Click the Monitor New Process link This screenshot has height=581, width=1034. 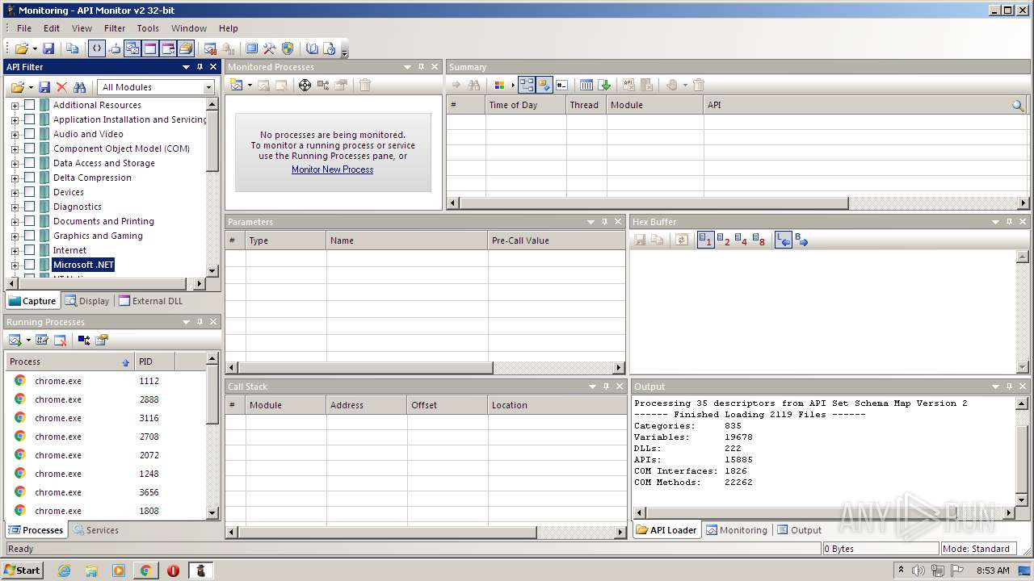coord(332,169)
